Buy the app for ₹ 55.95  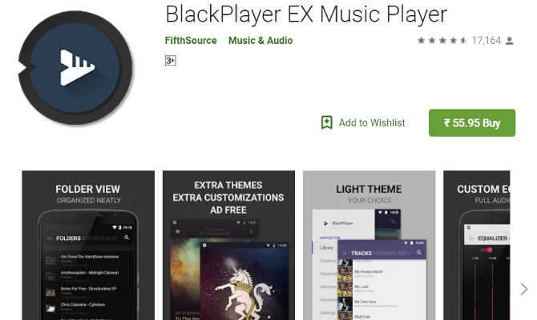pyautogui.click(x=472, y=122)
